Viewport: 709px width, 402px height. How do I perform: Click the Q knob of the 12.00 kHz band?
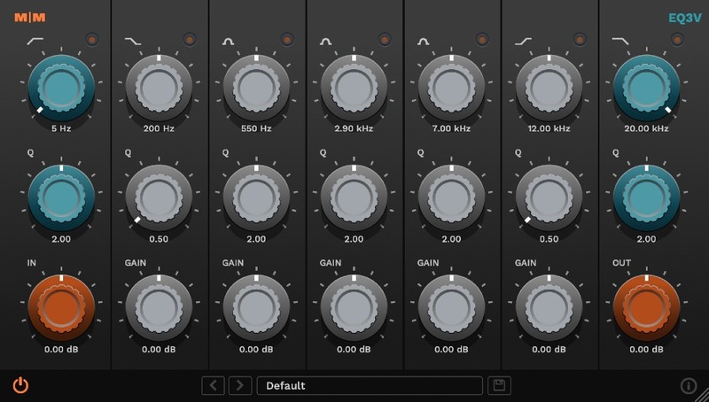tap(549, 197)
